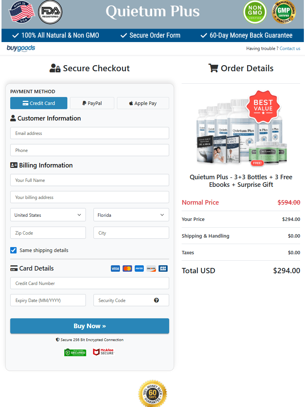Focus the Credit Card Number field
The image size is (305, 407).
(x=89, y=283)
